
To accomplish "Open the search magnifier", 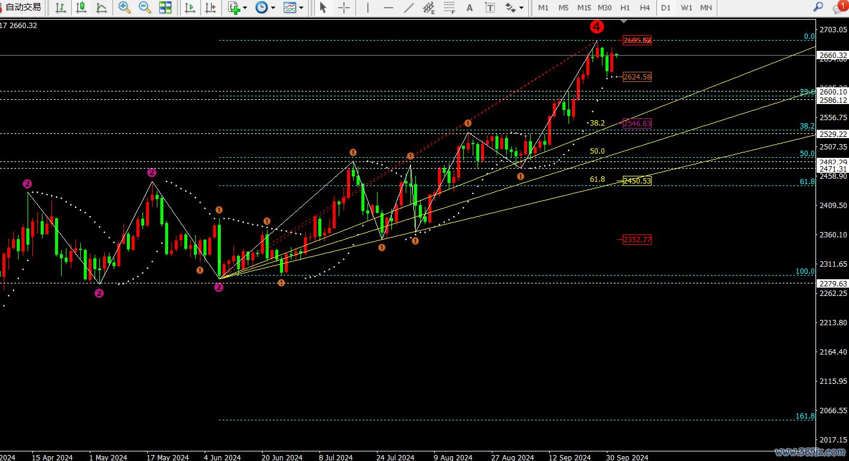I will [x=818, y=7].
